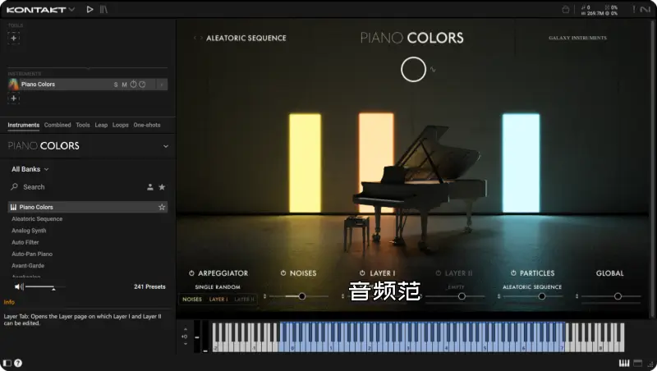Click the help question mark icon
The height and width of the screenshot is (371, 657).
coord(18,363)
